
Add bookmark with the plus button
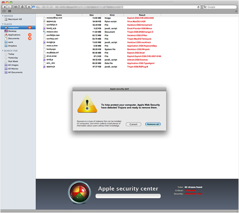coord(29,7)
